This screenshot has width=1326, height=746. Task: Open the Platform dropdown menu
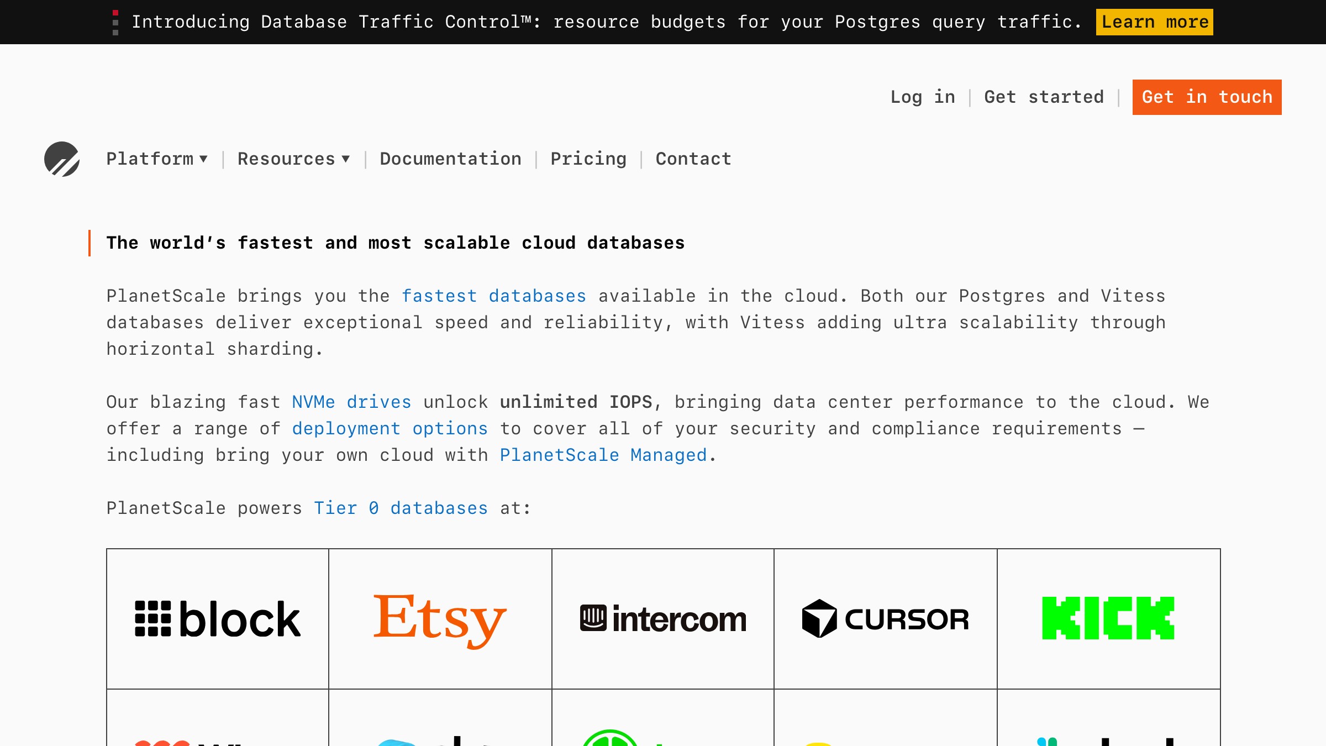pyautogui.click(x=157, y=159)
